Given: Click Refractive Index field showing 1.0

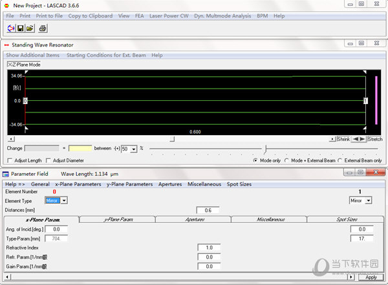Looking at the screenshot, I should [x=209, y=248].
